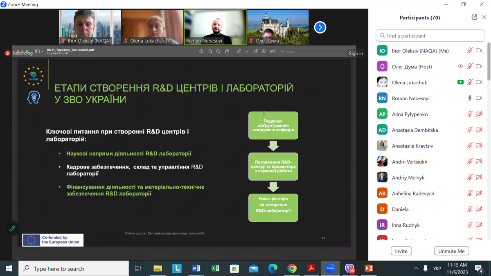Click the zoom in magnifier in PDF toolbar
The width and height of the screenshot is (491, 276).
point(218,52)
